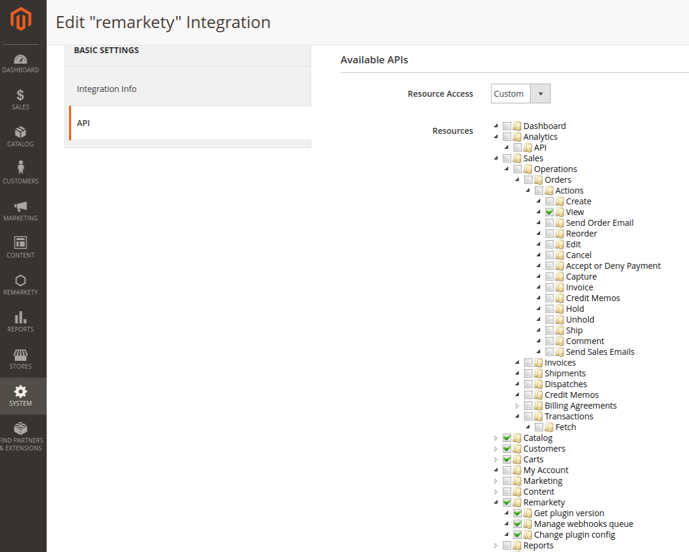Uncheck the Carts resource checkbox

coord(507,459)
